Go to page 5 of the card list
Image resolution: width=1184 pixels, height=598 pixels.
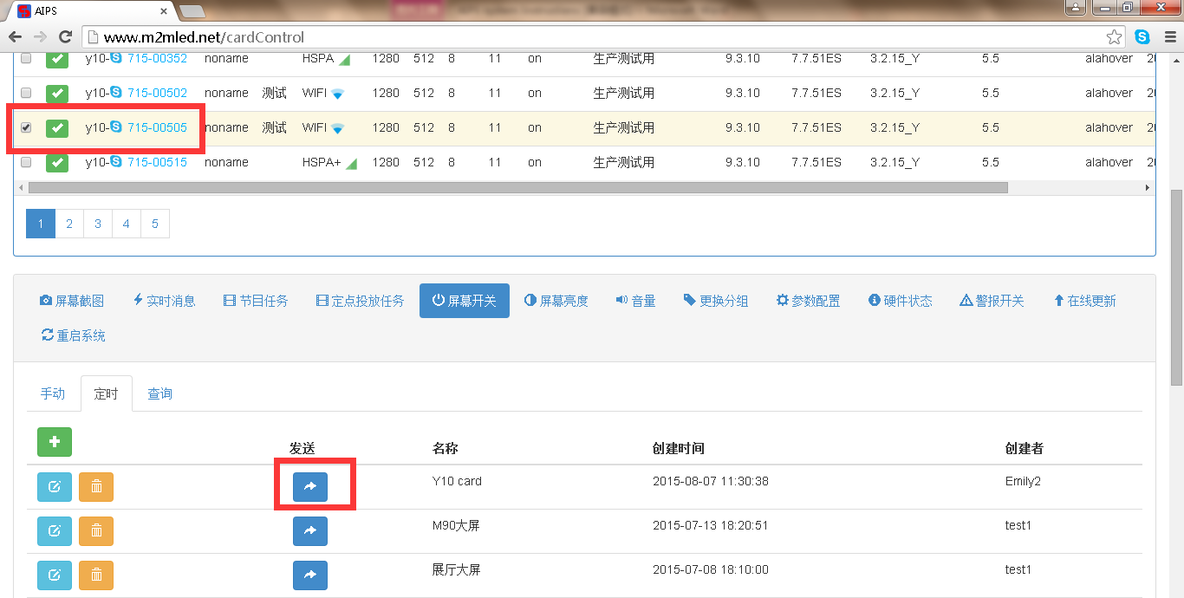(x=154, y=224)
